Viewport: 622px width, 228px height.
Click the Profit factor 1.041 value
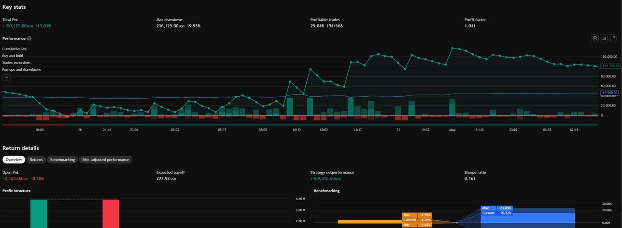click(470, 25)
